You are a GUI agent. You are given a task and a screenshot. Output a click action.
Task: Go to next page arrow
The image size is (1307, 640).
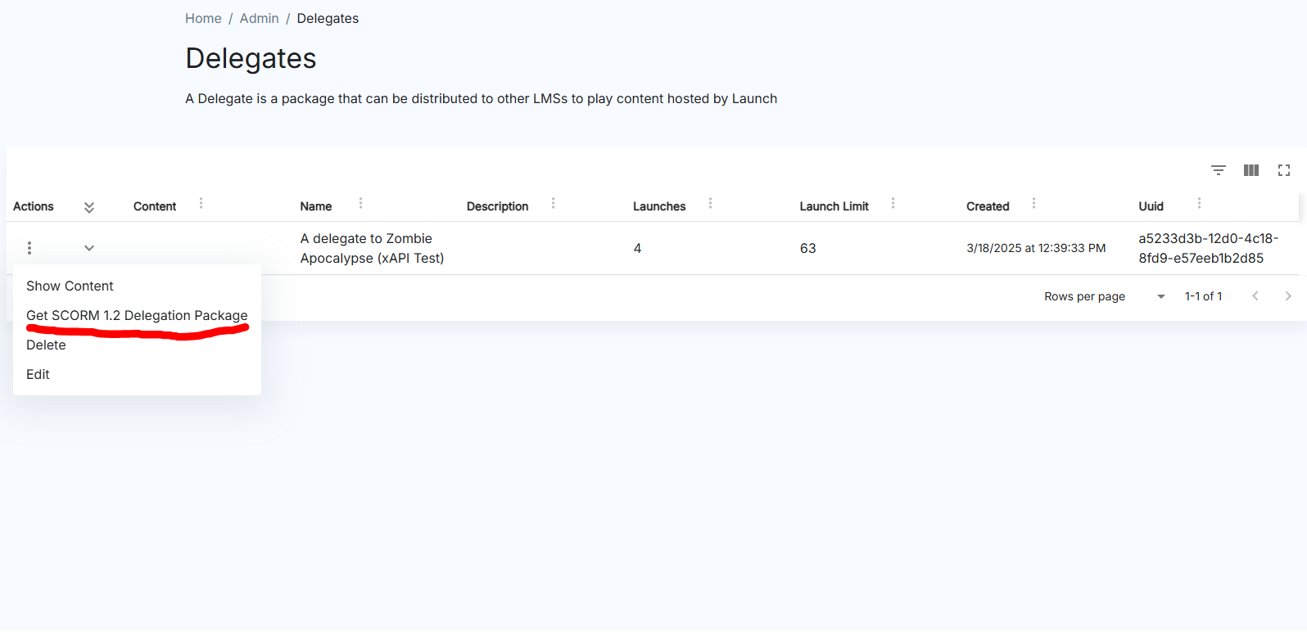(1288, 296)
